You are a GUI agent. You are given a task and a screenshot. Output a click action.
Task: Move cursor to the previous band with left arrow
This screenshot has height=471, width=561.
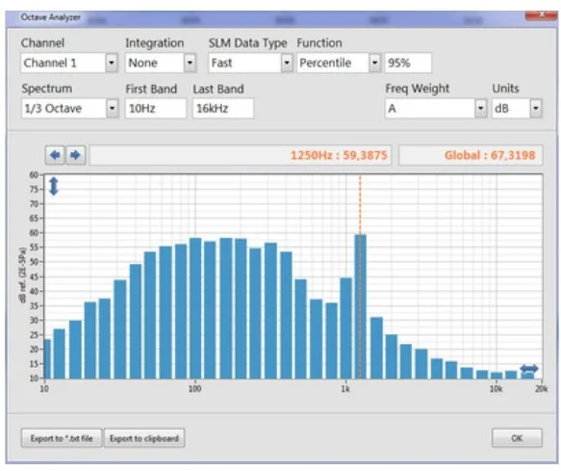tap(55, 155)
